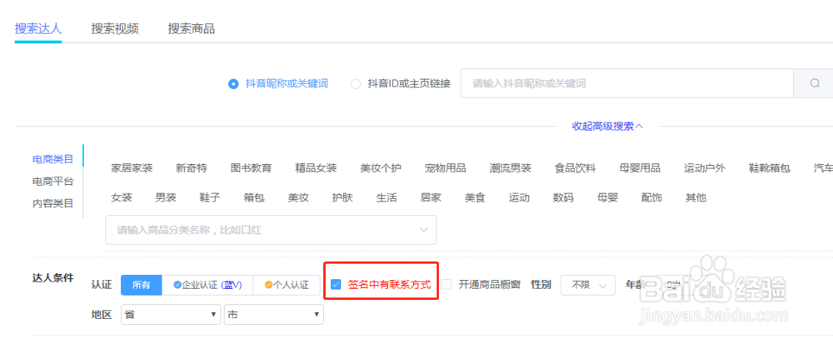Uncheck 签名中有联系方式 checkbox
Image resolution: width=833 pixels, height=344 pixels.
point(336,285)
